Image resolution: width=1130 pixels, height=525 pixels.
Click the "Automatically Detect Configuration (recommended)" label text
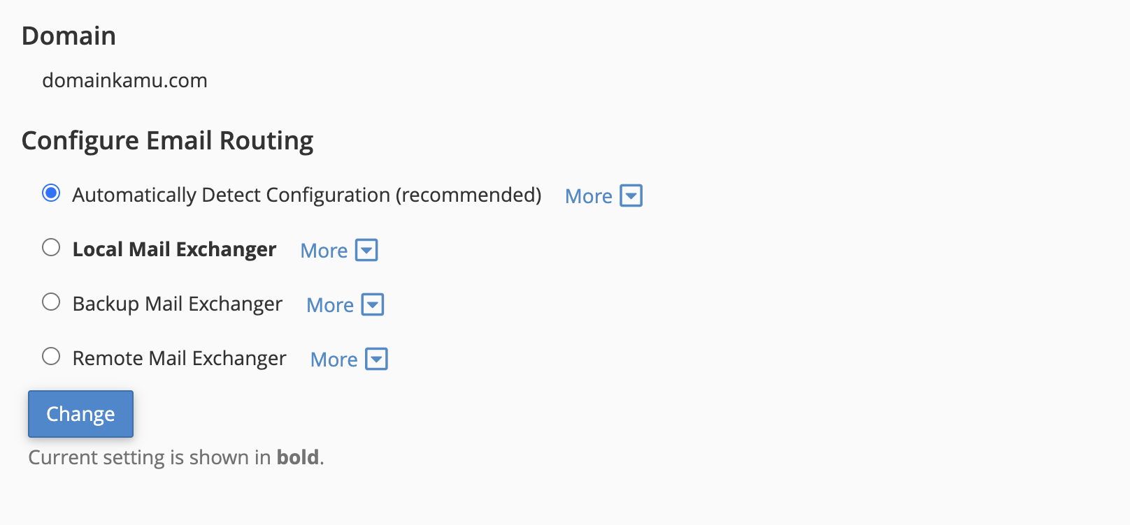click(306, 195)
